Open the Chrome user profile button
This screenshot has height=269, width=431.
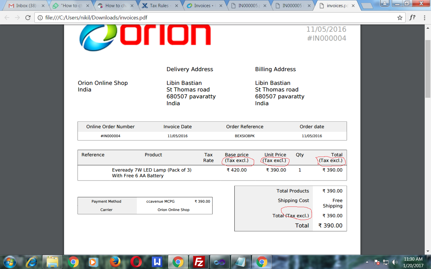click(385, 3)
